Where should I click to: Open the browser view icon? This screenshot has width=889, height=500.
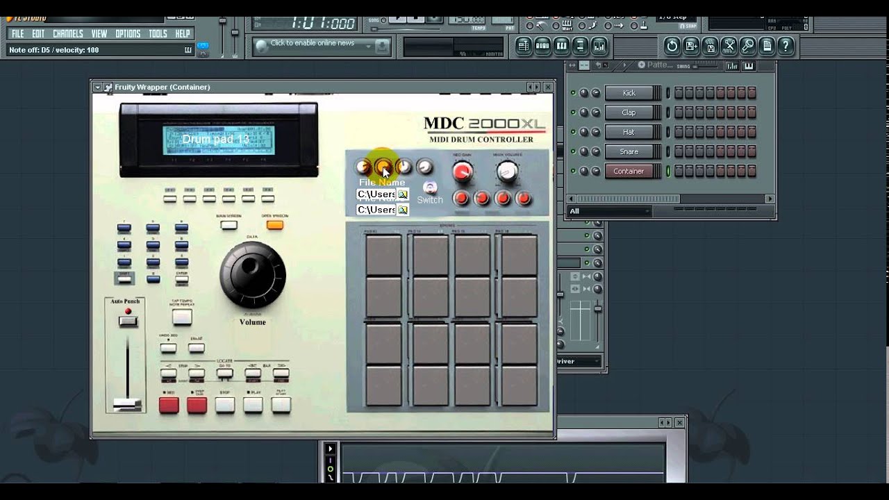tap(580, 47)
